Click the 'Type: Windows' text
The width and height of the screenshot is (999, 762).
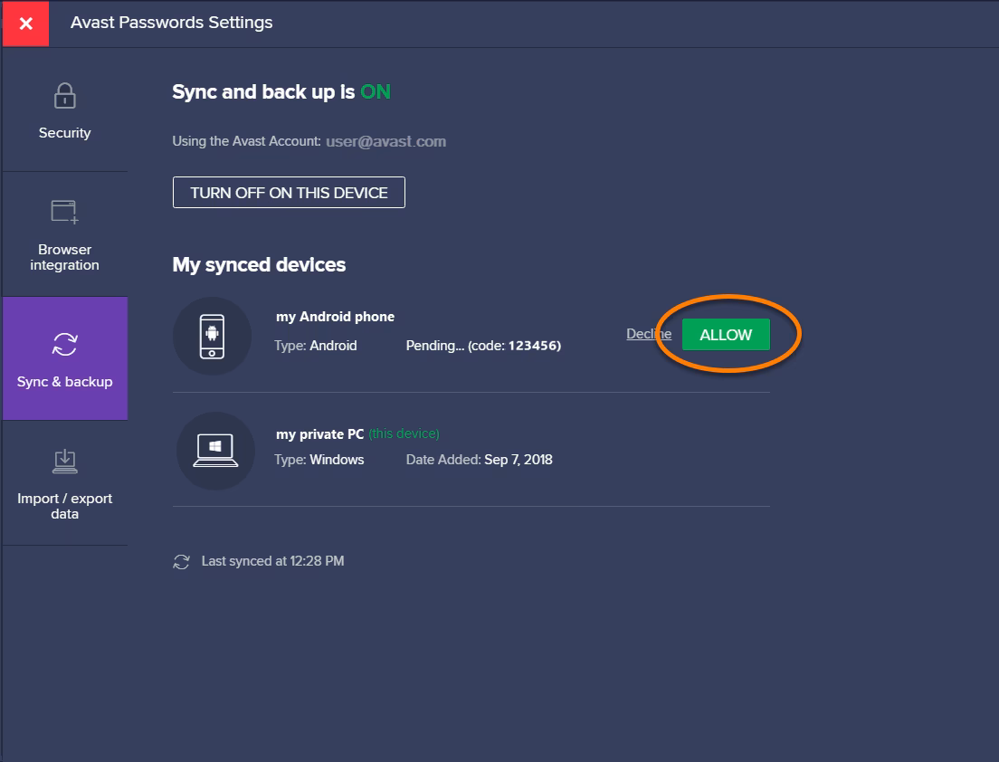click(x=319, y=460)
